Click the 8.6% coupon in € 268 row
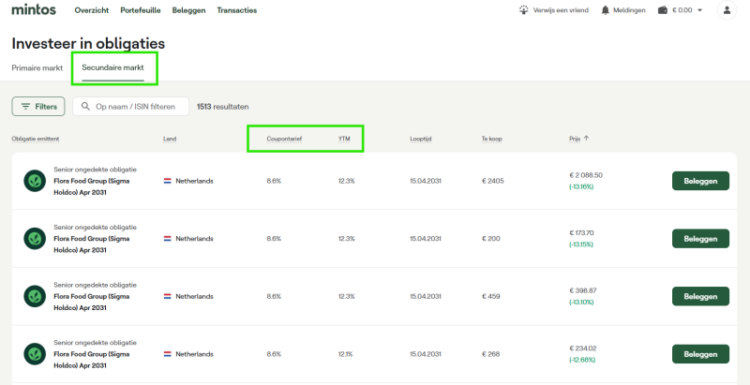 click(x=274, y=354)
